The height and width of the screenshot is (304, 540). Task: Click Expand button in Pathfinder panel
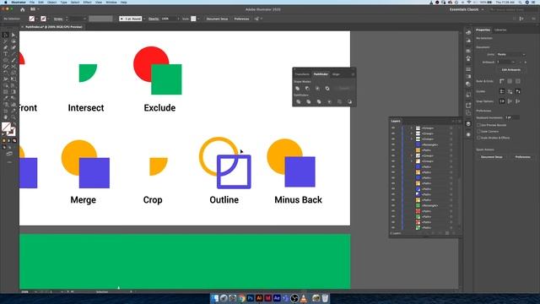click(344, 88)
